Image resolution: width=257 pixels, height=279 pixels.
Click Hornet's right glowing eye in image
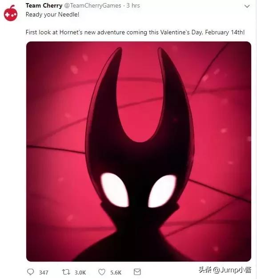click(162, 191)
